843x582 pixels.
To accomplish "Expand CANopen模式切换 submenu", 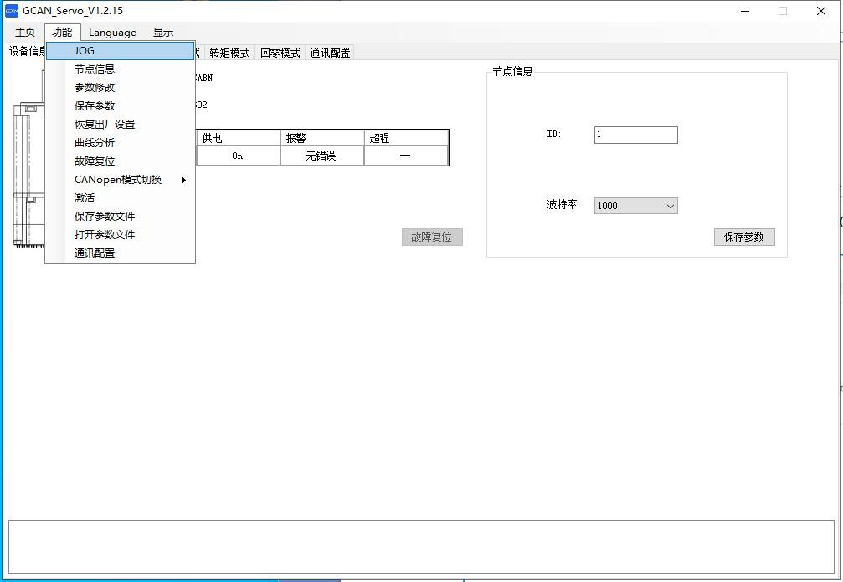I will coord(118,180).
